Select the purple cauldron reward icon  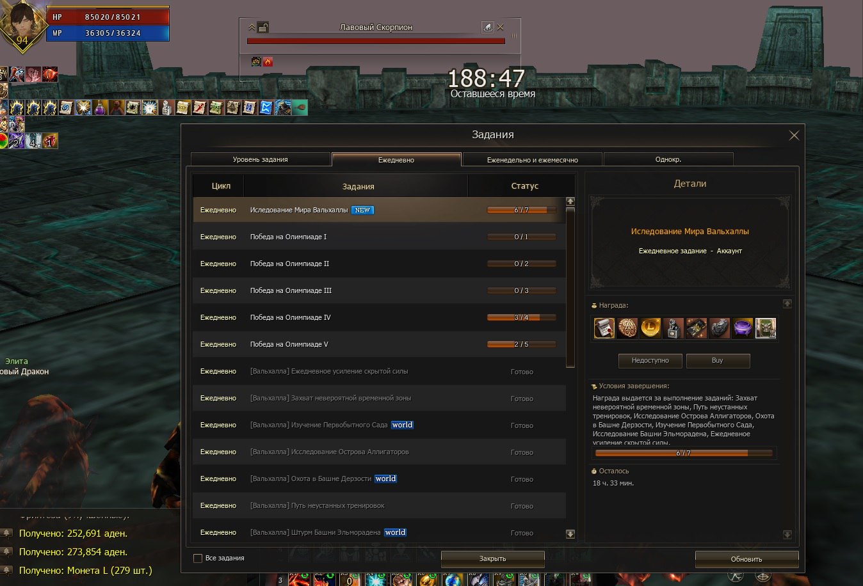(x=743, y=328)
